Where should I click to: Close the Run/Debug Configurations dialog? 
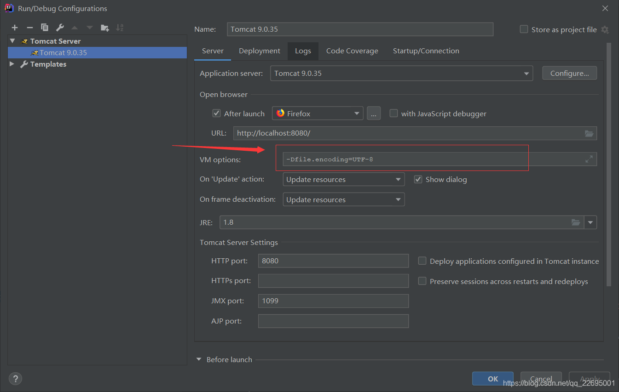coord(605,8)
